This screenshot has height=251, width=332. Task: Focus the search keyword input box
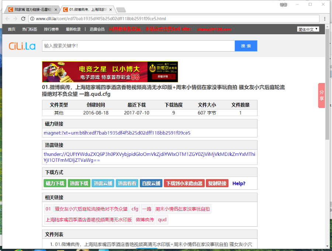(138, 46)
